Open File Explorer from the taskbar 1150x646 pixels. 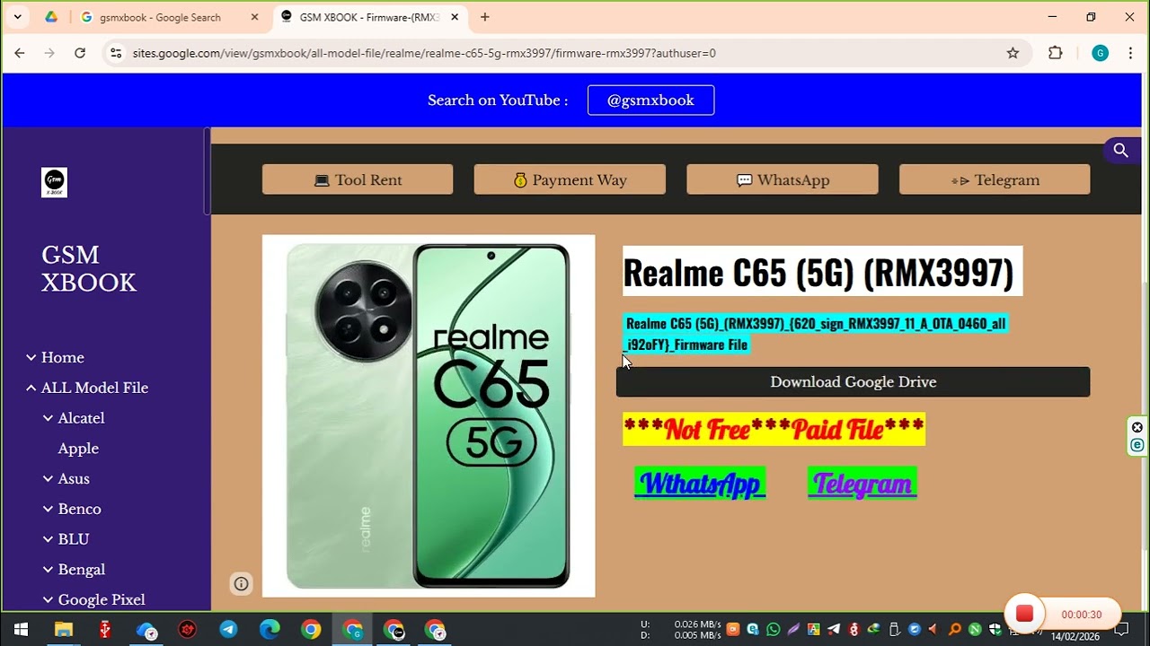pyautogui.click(x=63, y=630)
